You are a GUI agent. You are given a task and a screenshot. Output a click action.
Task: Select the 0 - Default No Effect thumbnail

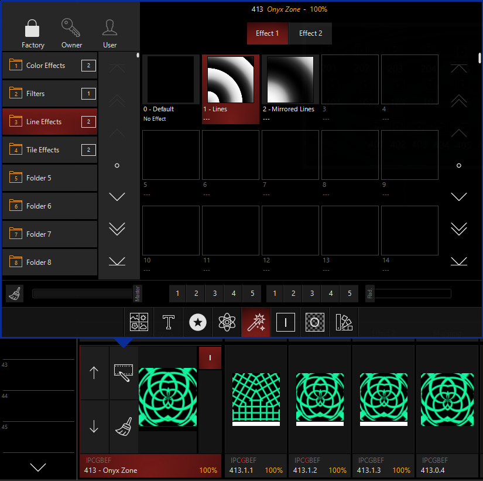coord(170,80)
